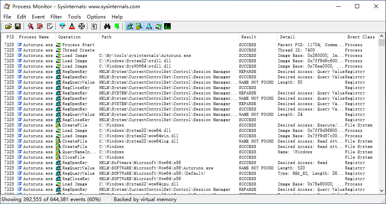
Task: Toggle the Capture events magnifier icon
Action: click(x=31, y=26)
